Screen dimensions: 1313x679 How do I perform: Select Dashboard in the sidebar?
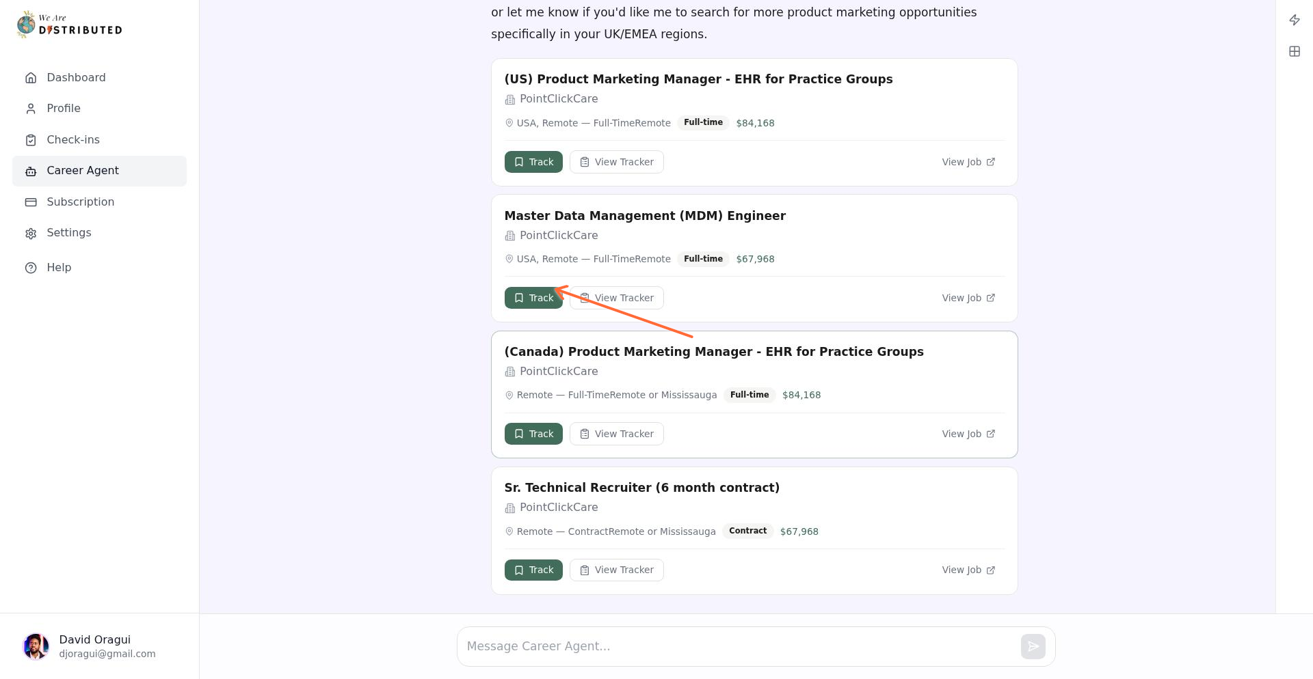76,77
